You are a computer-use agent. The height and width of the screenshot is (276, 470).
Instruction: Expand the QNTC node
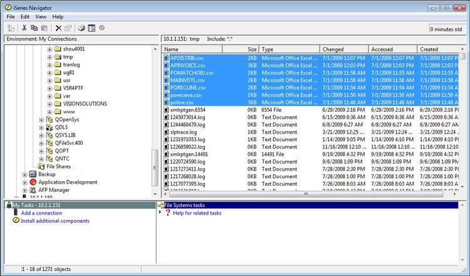click(41, 159)
